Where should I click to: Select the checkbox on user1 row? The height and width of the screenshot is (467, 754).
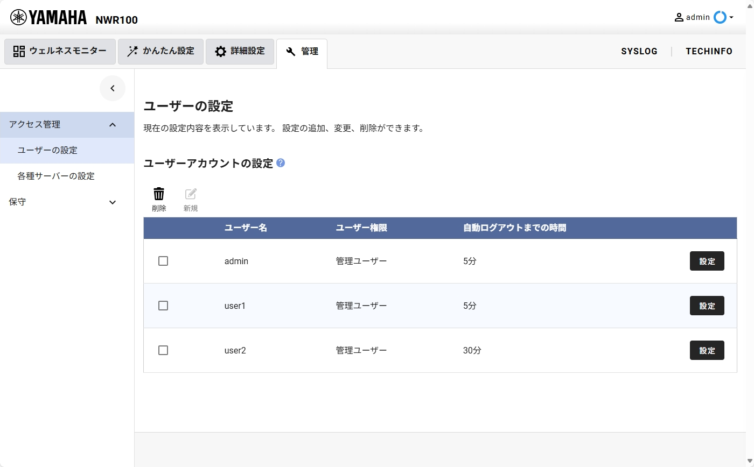[164, 305]
